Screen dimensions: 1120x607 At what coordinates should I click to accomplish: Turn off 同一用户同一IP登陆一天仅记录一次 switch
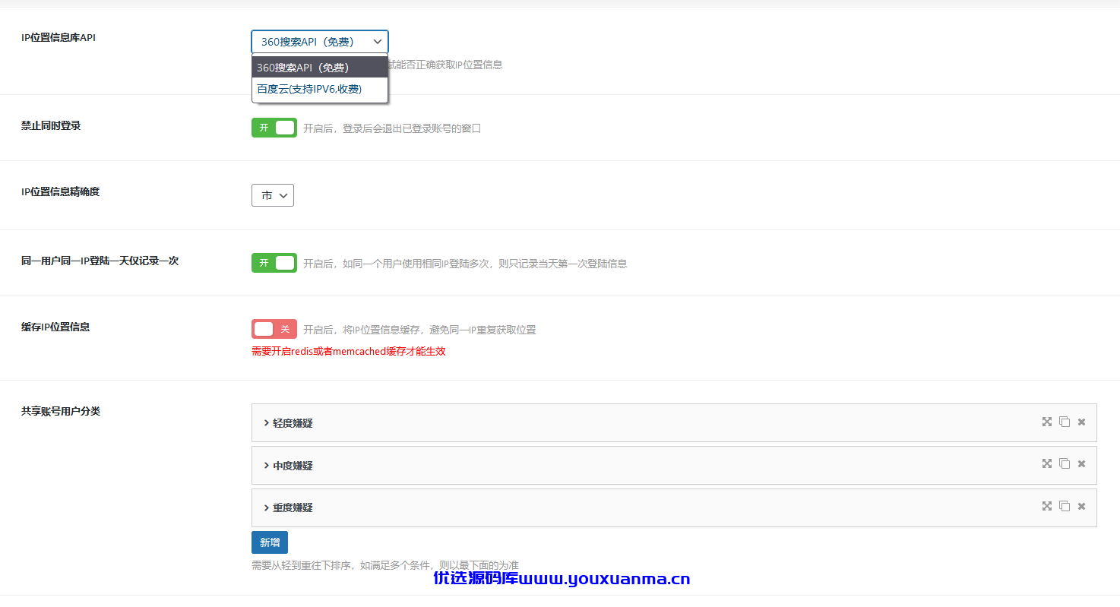point(274,263)
